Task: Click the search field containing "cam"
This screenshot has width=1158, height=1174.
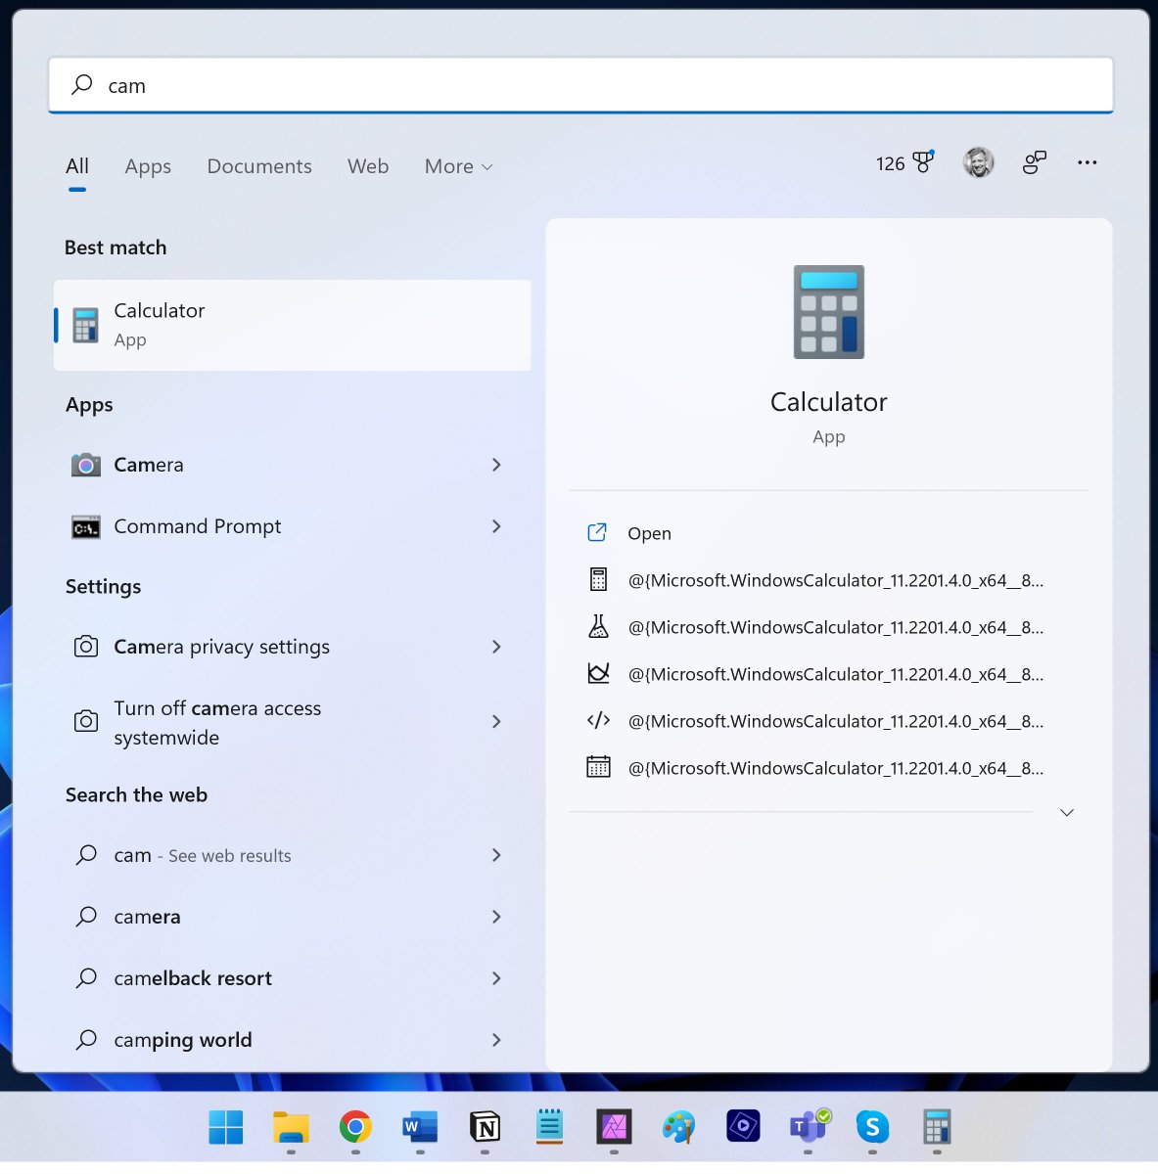Action: tap(580, 85)
